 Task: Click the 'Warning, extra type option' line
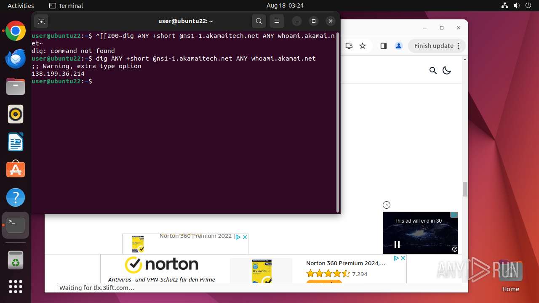(x=86, y=66)
